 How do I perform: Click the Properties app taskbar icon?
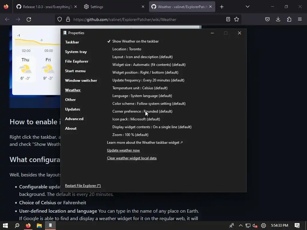[50, 226]
